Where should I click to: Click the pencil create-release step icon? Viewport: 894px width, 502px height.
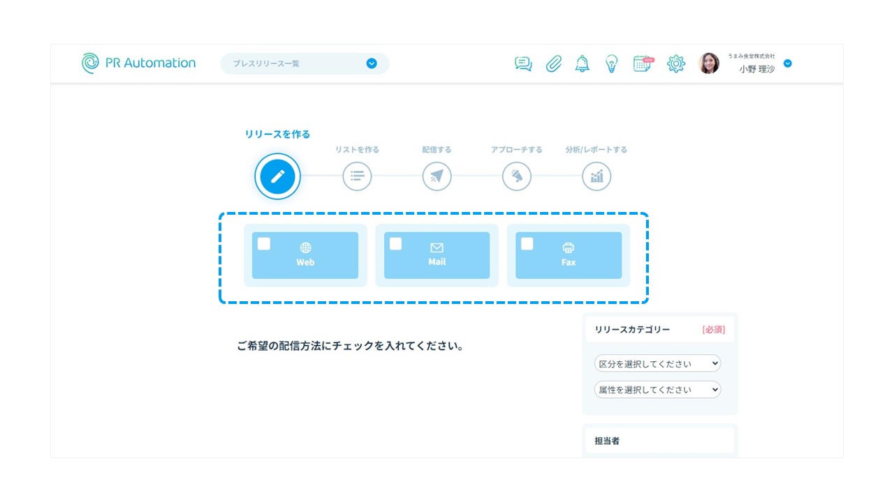point(277,176)
